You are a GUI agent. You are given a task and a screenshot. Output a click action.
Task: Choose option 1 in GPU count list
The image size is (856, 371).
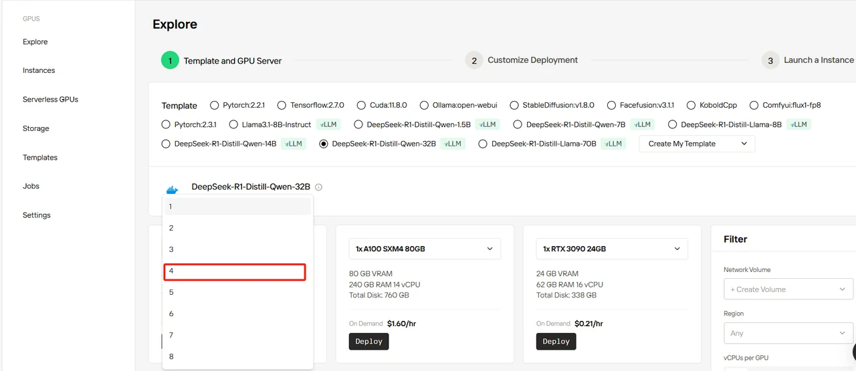point(237,207)
